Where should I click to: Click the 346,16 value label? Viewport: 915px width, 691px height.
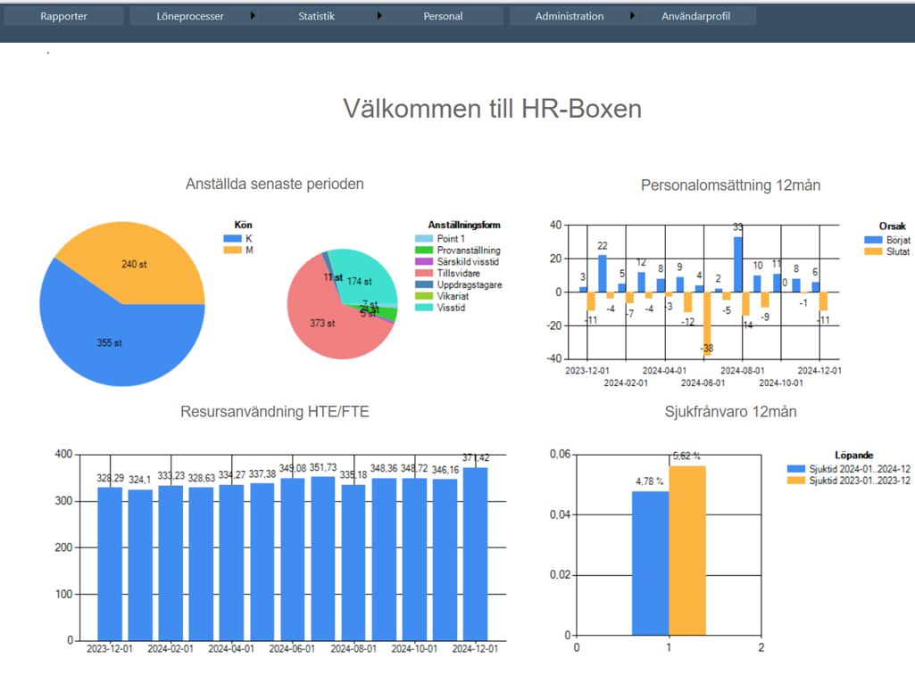click(445, 470)
